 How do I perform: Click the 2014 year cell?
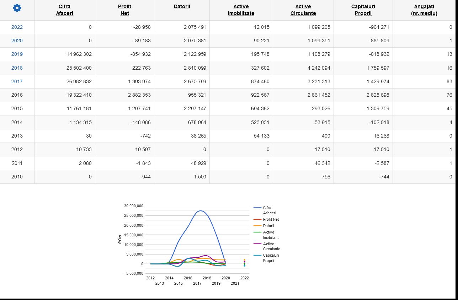[17, 122]
